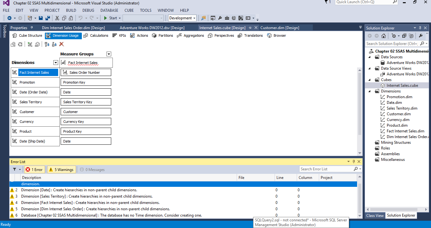Click the Sales Order Number relationship cell

pos(86,73)
